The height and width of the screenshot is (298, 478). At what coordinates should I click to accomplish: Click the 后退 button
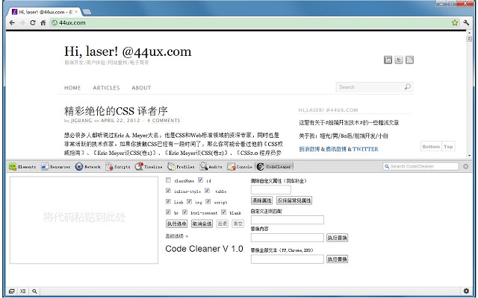coord(223,223)
